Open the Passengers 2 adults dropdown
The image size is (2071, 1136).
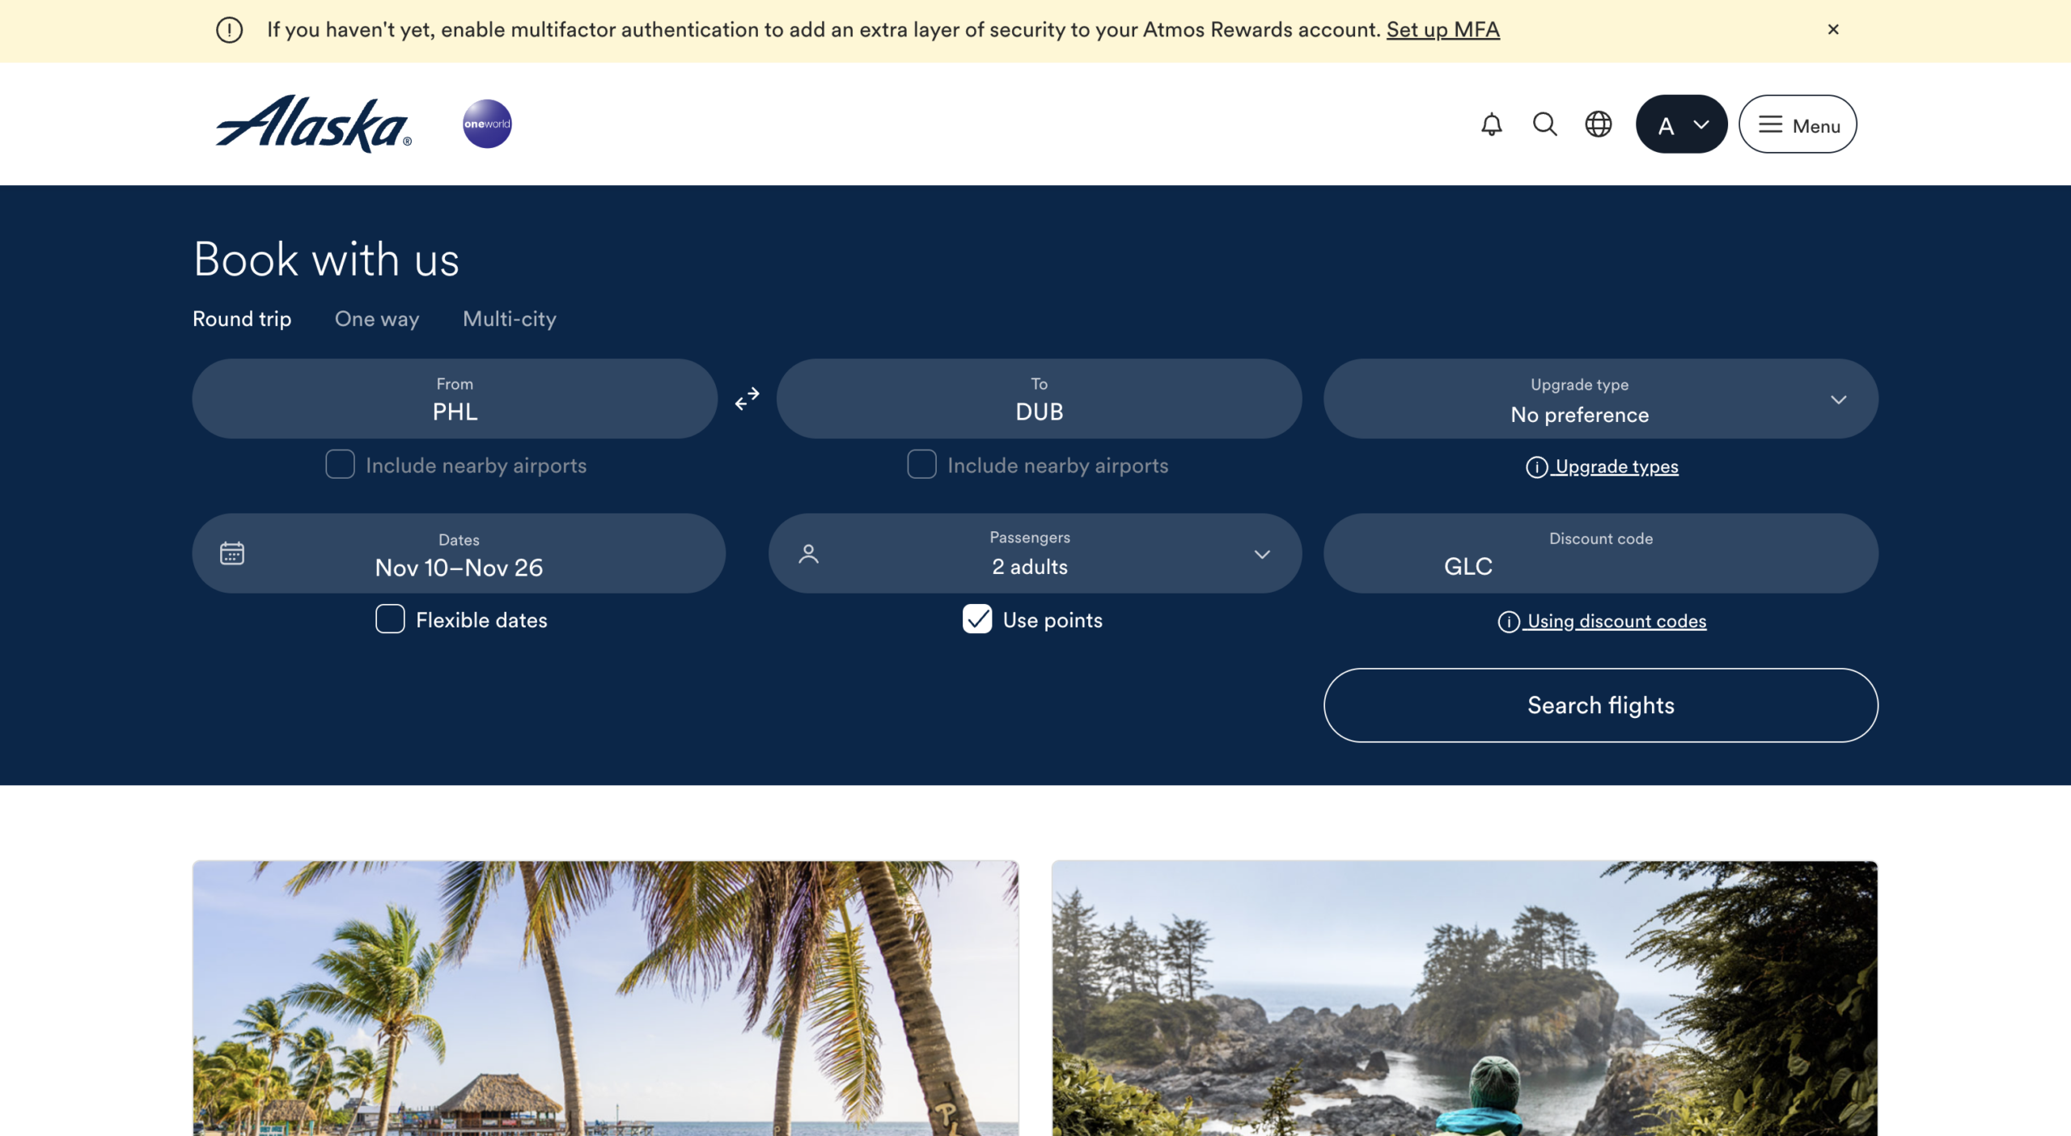tap(1035, 554)
